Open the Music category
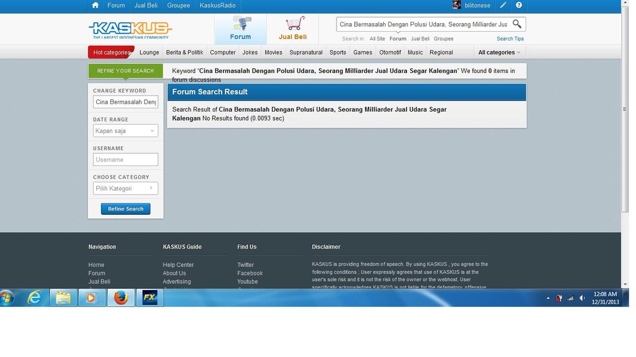 (x=415, y=53)
